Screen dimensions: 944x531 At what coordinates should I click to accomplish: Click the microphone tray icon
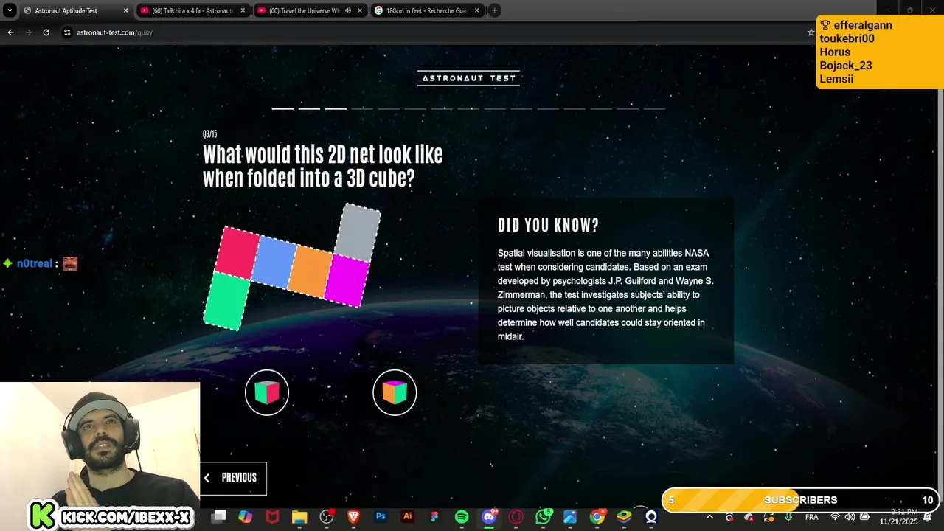pos(789,518)
